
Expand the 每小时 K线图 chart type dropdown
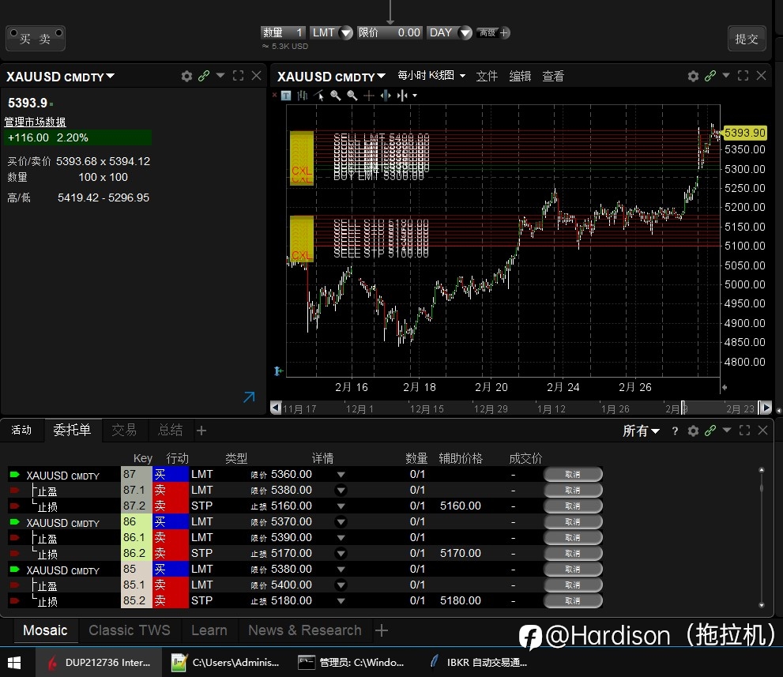431,75
